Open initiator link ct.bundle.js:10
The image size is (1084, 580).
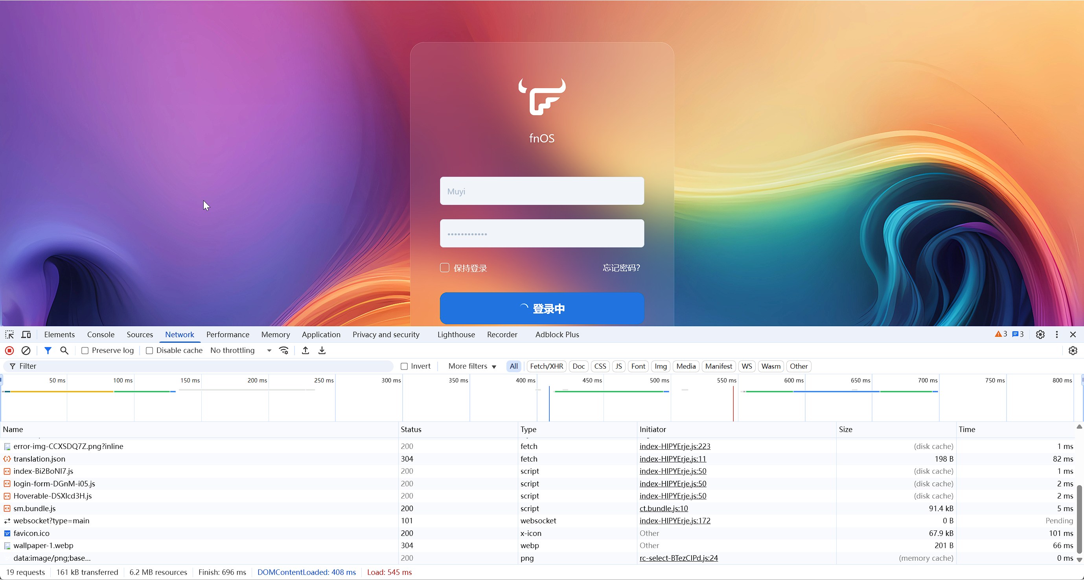coord(664,509)
